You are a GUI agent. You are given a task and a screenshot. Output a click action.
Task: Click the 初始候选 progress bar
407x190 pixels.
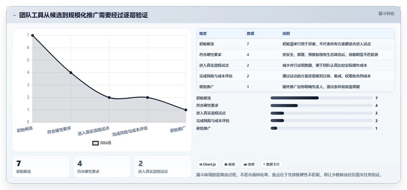coord(322,98)
